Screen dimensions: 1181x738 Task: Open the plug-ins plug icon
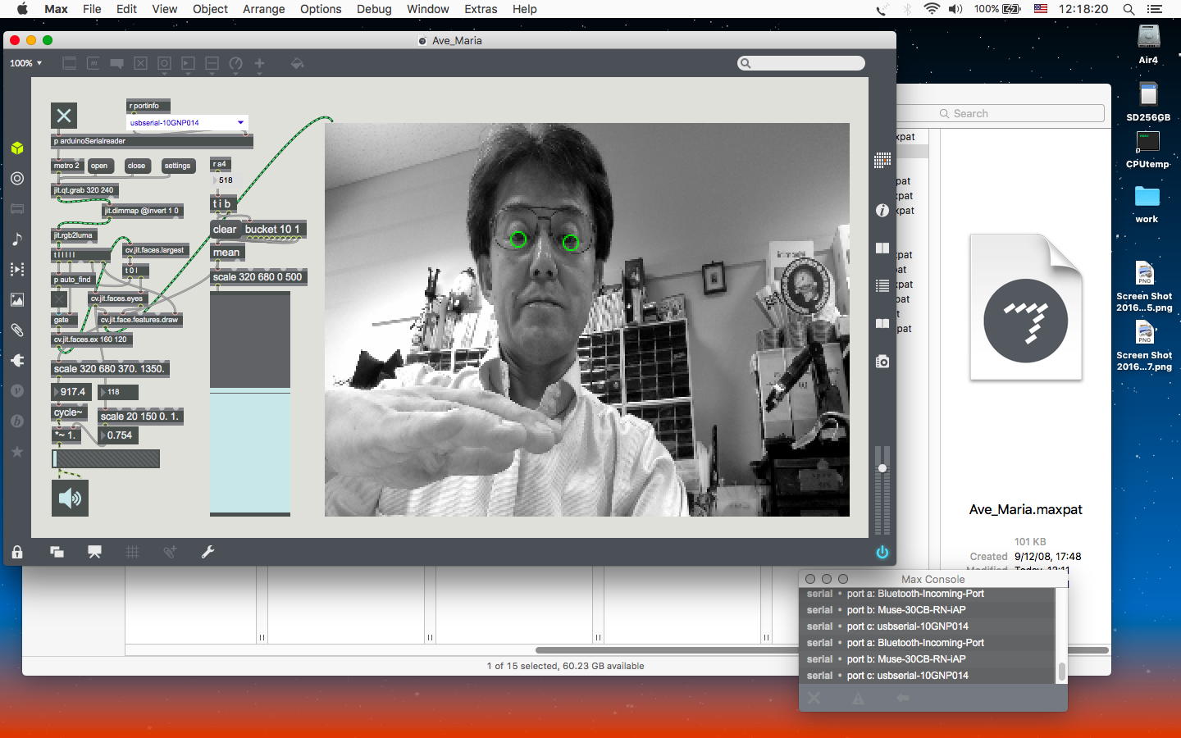(x=17, y=361)
